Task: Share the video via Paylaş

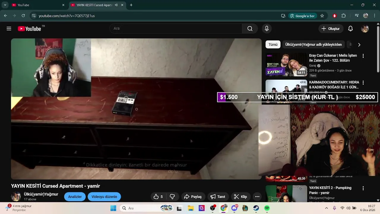Action: point(193,196)
